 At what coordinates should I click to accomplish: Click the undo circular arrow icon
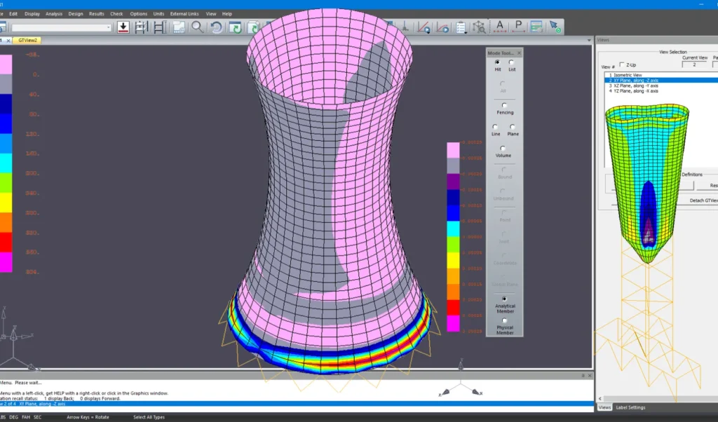[x=217, y=27]
